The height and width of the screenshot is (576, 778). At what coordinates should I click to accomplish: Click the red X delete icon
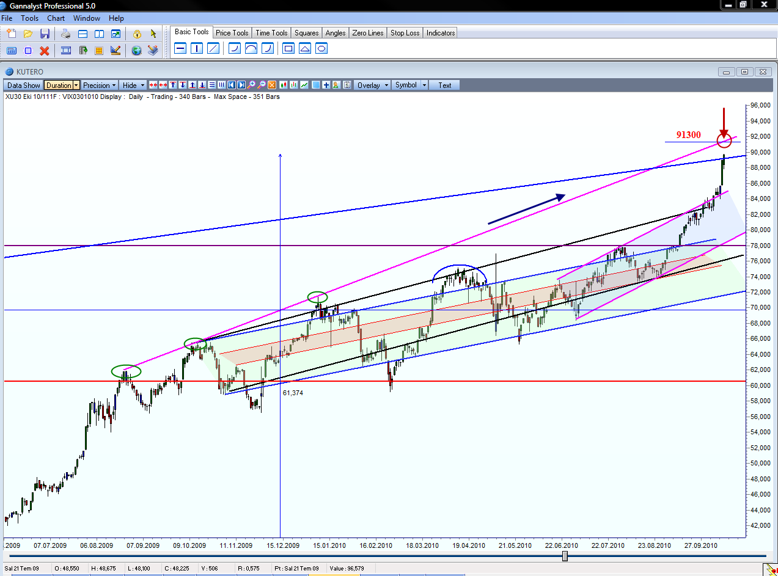click(x=44, y=51)
